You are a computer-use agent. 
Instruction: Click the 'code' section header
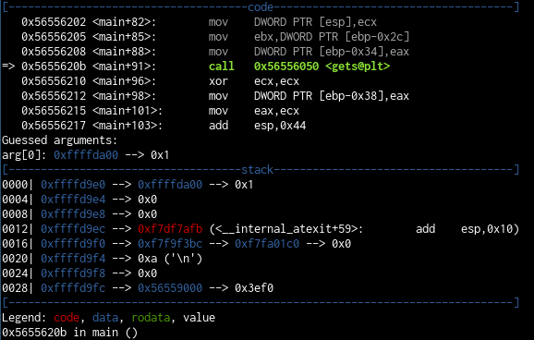(x=261, y=7)
